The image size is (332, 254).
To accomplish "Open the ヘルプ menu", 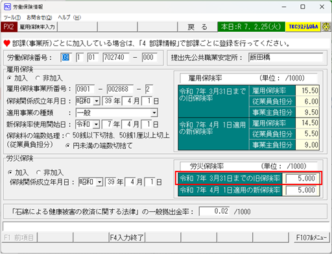I will coord(69,18).
